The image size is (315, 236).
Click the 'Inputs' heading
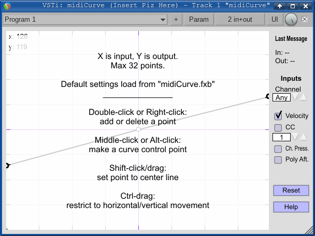[x=291, y=79]
